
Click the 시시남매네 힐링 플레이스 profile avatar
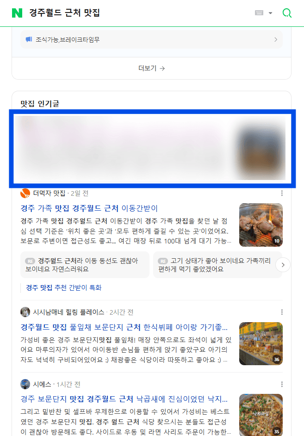coord(25,312)
